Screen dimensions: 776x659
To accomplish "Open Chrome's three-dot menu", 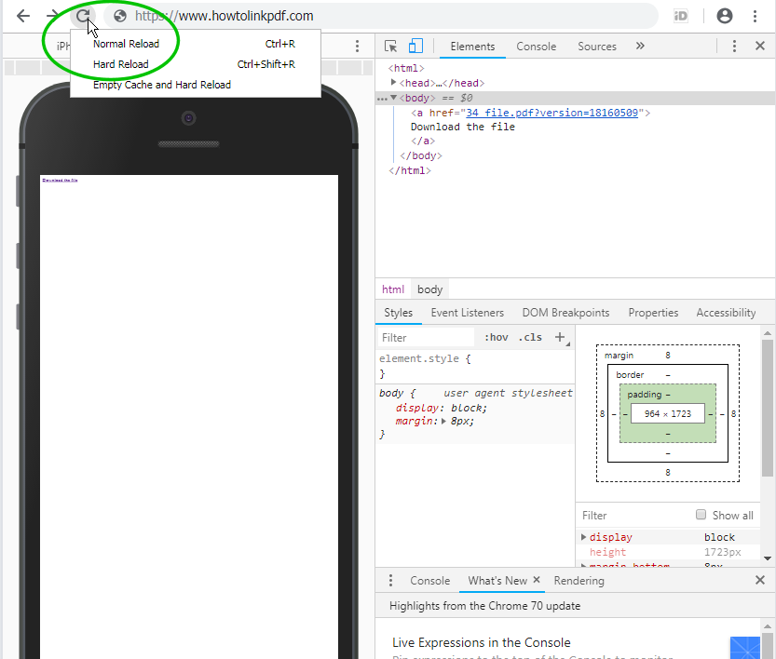I will tap(755, 16).
